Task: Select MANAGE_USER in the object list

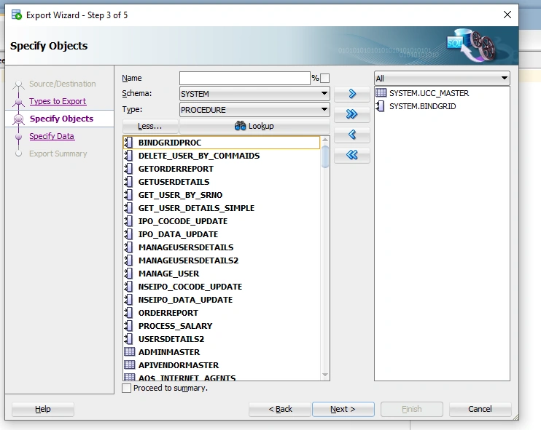Action: (x=222, y=274)
